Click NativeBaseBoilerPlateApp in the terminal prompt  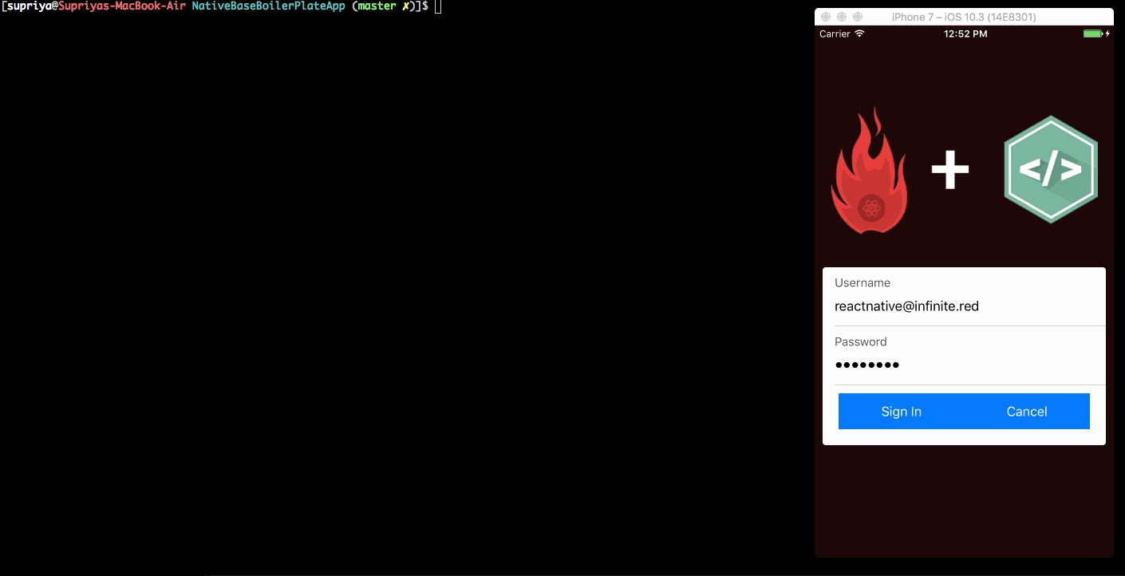tap(269, 6)
